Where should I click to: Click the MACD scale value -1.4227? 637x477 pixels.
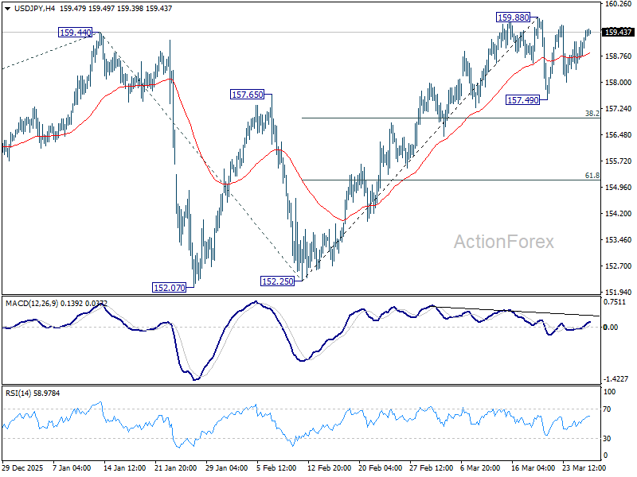coord(616,379)
